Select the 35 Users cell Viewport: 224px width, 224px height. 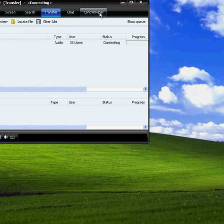pos(76,43)
